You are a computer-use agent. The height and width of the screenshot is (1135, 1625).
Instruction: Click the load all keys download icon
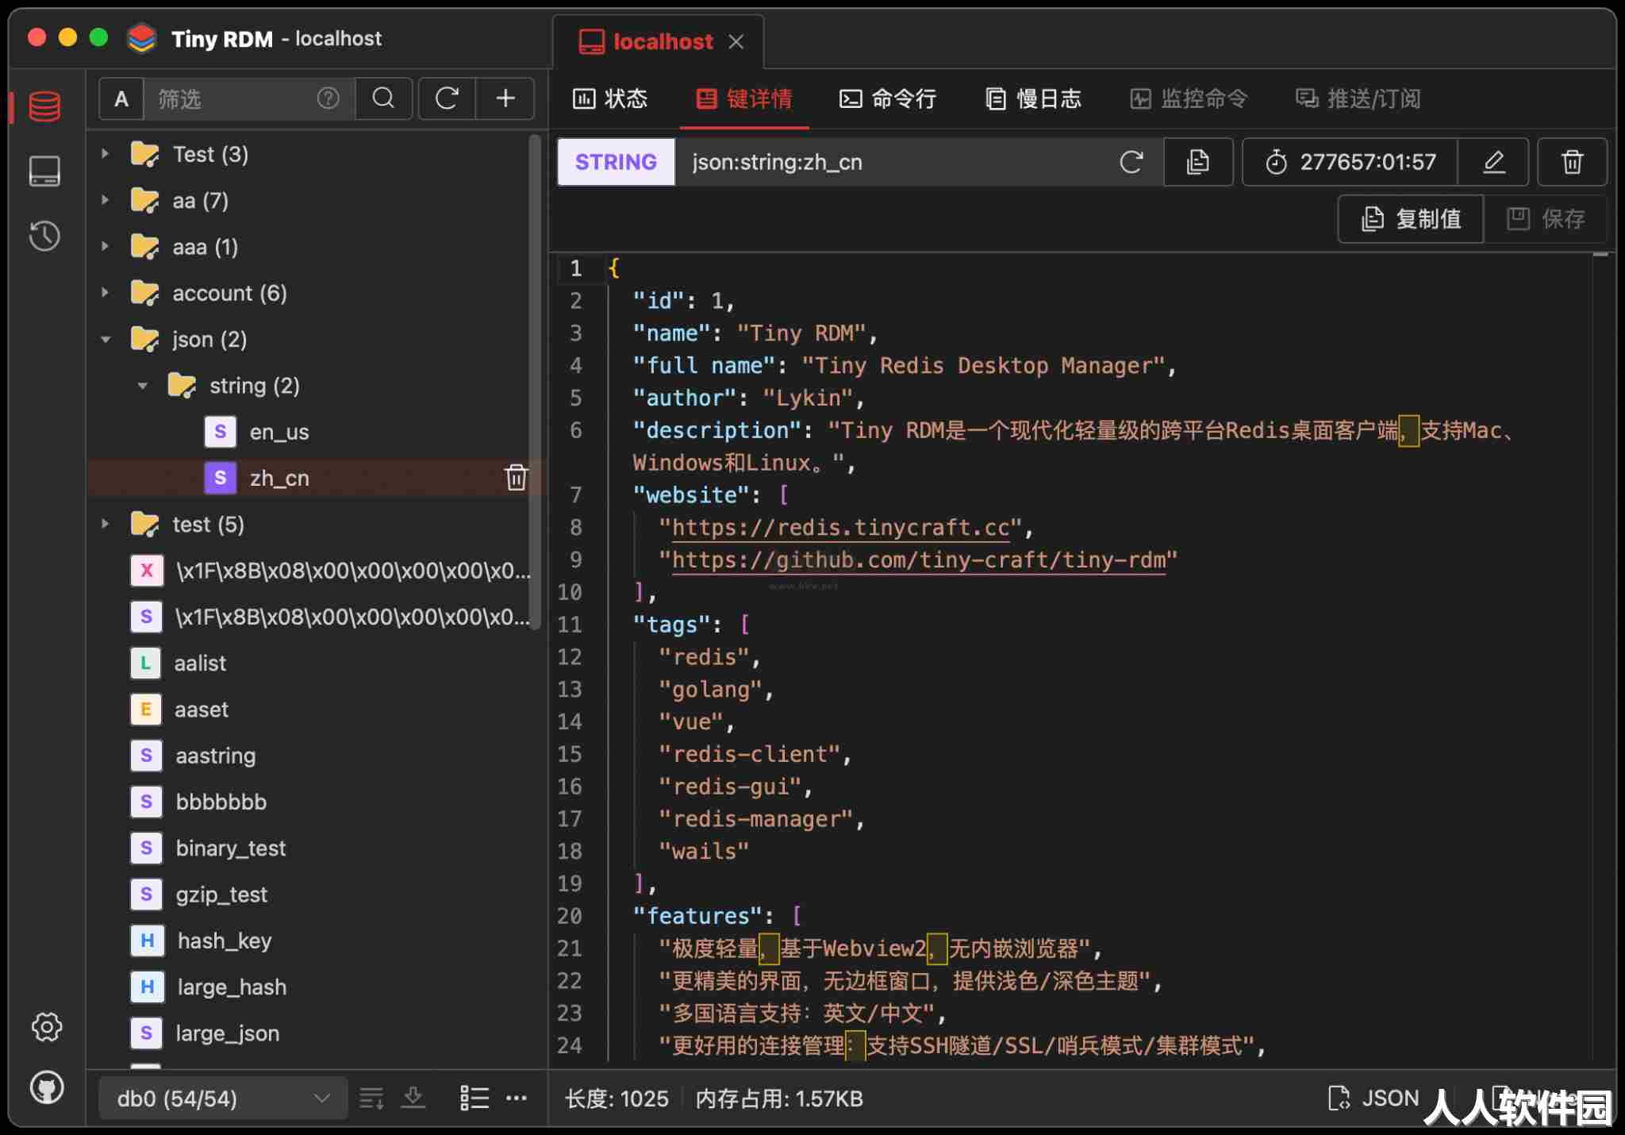413,1098
